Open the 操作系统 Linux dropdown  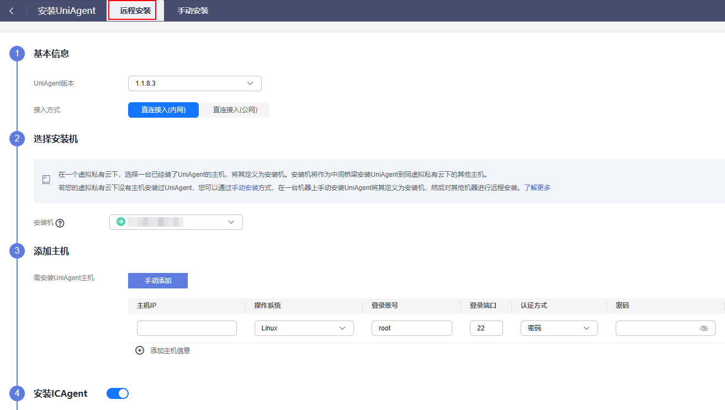(x=304, y=328)
